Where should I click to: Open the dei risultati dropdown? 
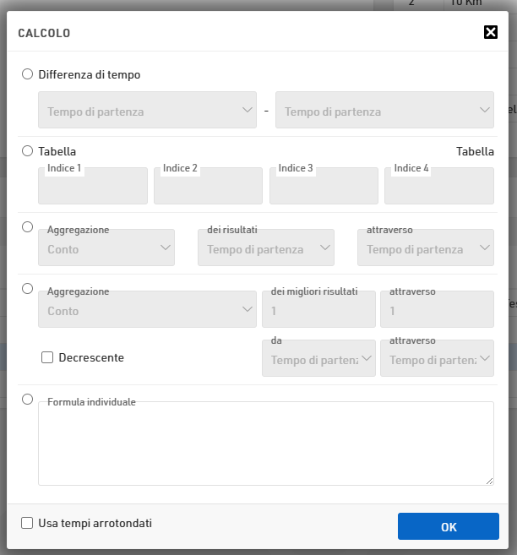(265, 248)
